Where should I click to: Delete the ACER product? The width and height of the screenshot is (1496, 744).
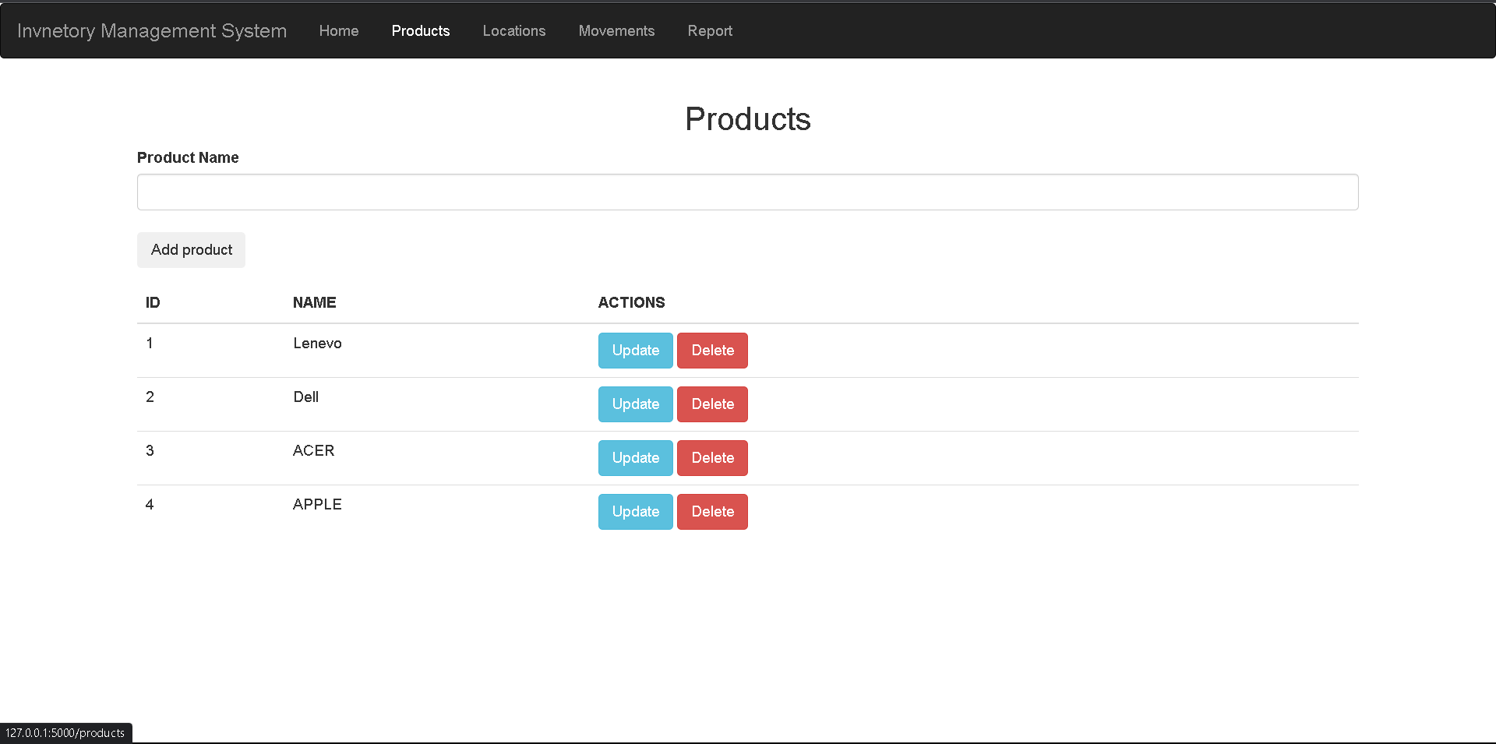click(x=711, y=457)
